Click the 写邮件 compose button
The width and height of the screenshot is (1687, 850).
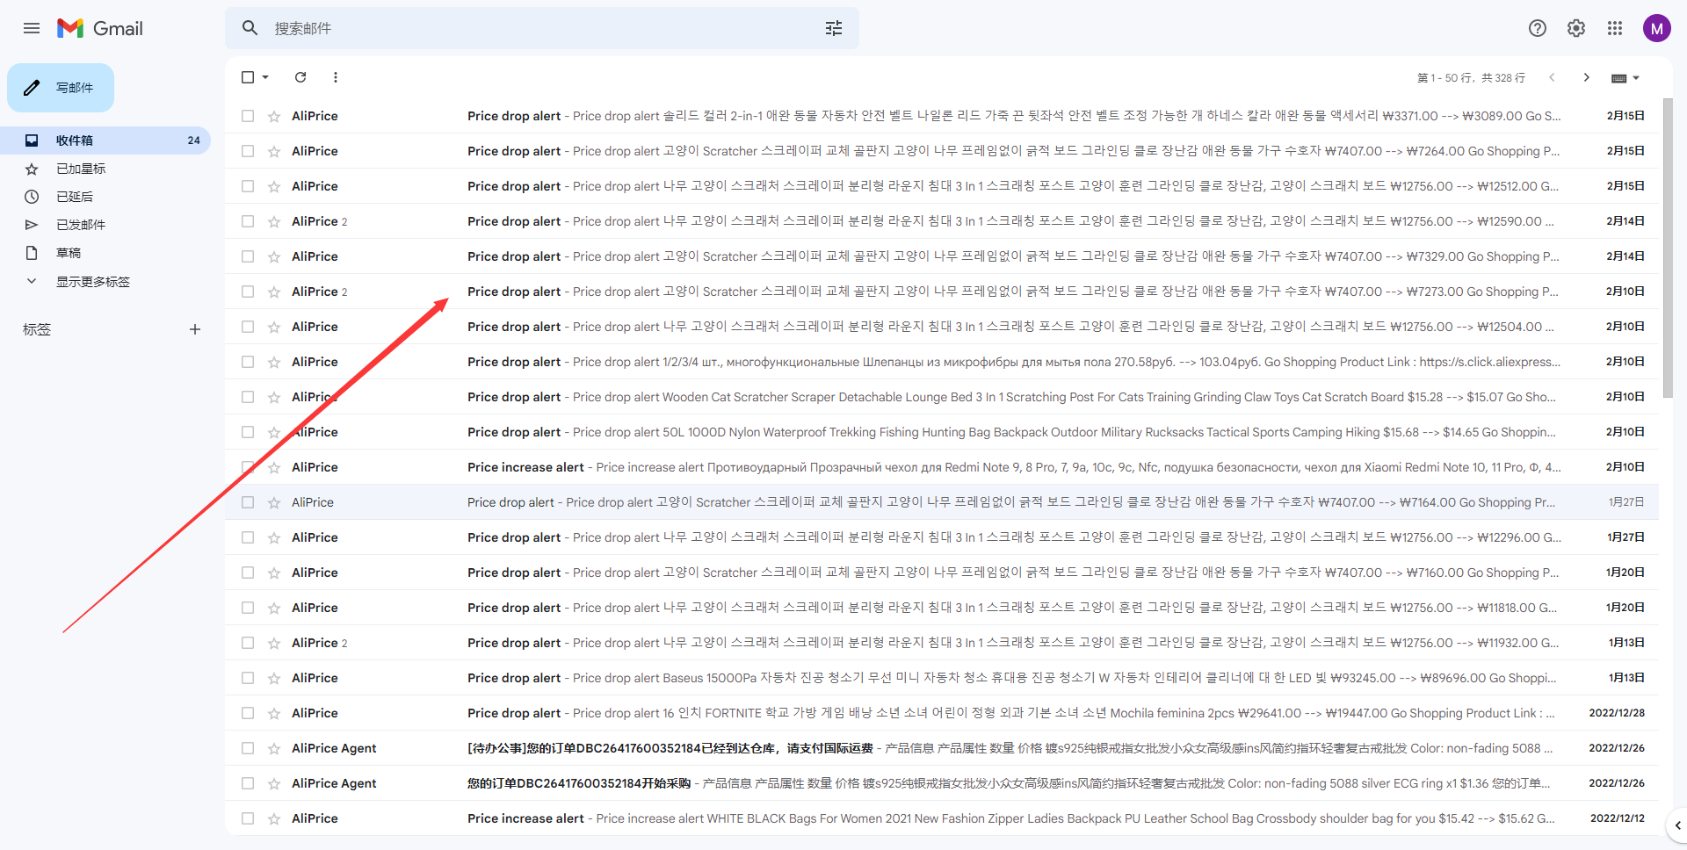(x=61, y=88)
